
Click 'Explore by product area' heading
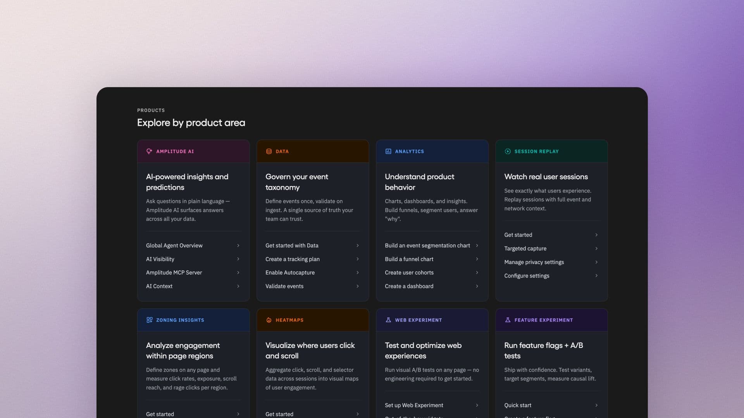191,123
